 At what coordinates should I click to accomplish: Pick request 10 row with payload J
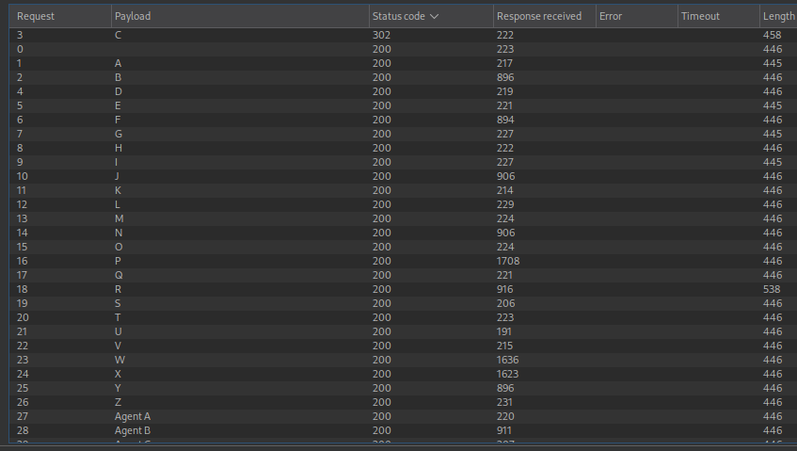point(235,176)
